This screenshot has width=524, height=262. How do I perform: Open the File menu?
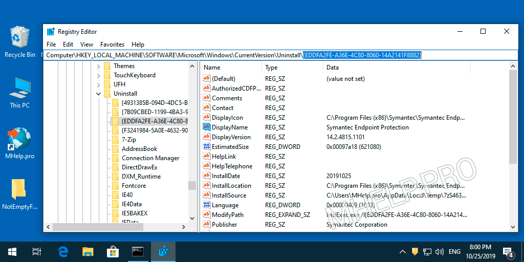(x=51, y=44)
